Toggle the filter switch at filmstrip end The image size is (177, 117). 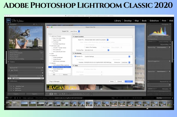tap(172, 98)
